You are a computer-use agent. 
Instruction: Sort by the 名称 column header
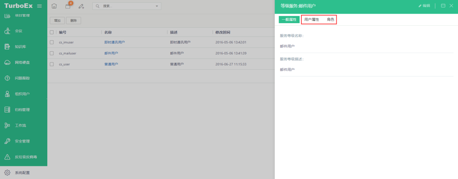(108, 32)
